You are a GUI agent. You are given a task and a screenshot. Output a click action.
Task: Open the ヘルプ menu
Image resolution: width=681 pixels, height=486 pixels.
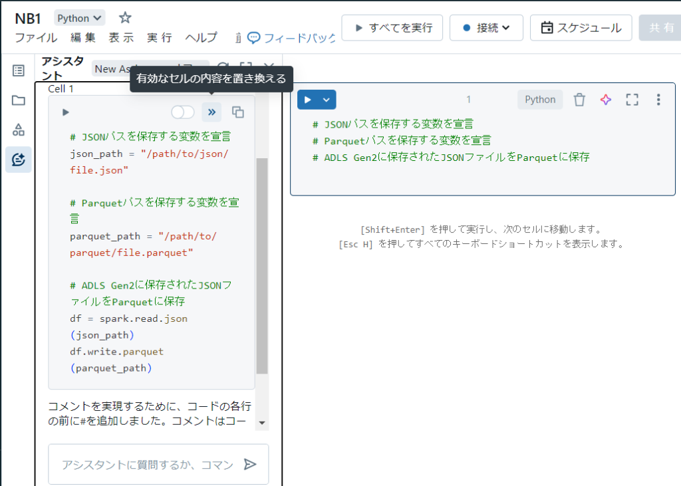click(201, 38)
